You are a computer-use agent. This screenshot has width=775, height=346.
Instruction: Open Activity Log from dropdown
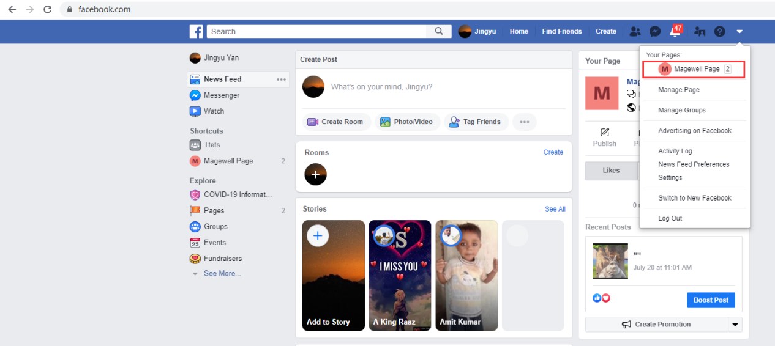pos(675,151)
